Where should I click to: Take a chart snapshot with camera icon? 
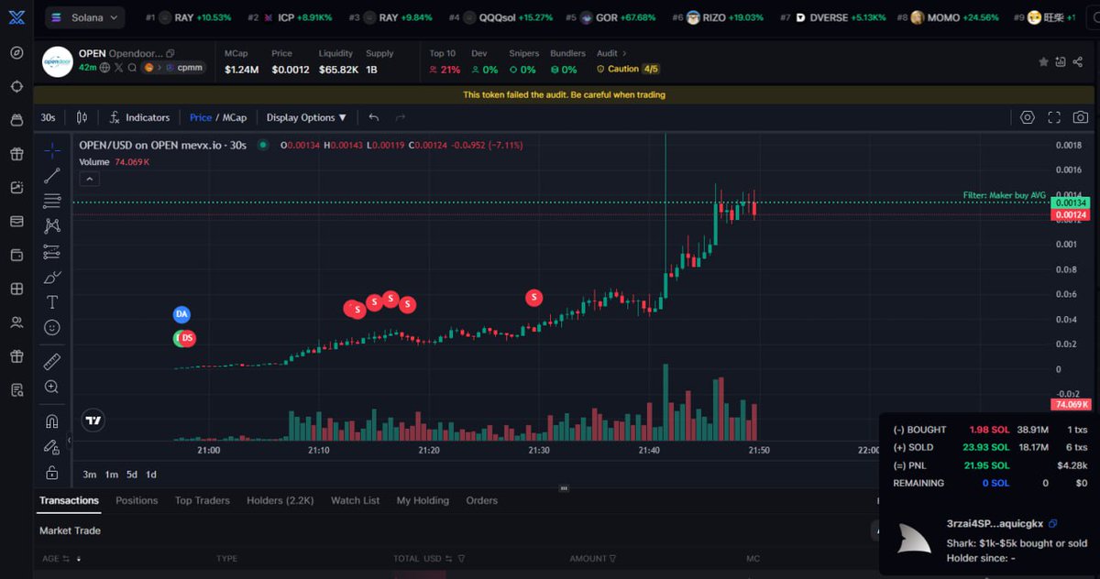1081,117
